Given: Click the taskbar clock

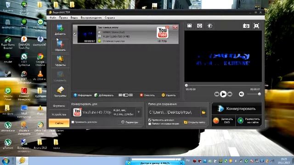Looking at the screenshot, I should 284,161.
